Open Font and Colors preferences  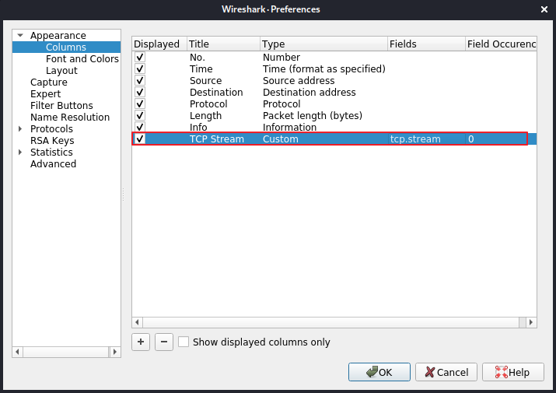tap(82, 58)
